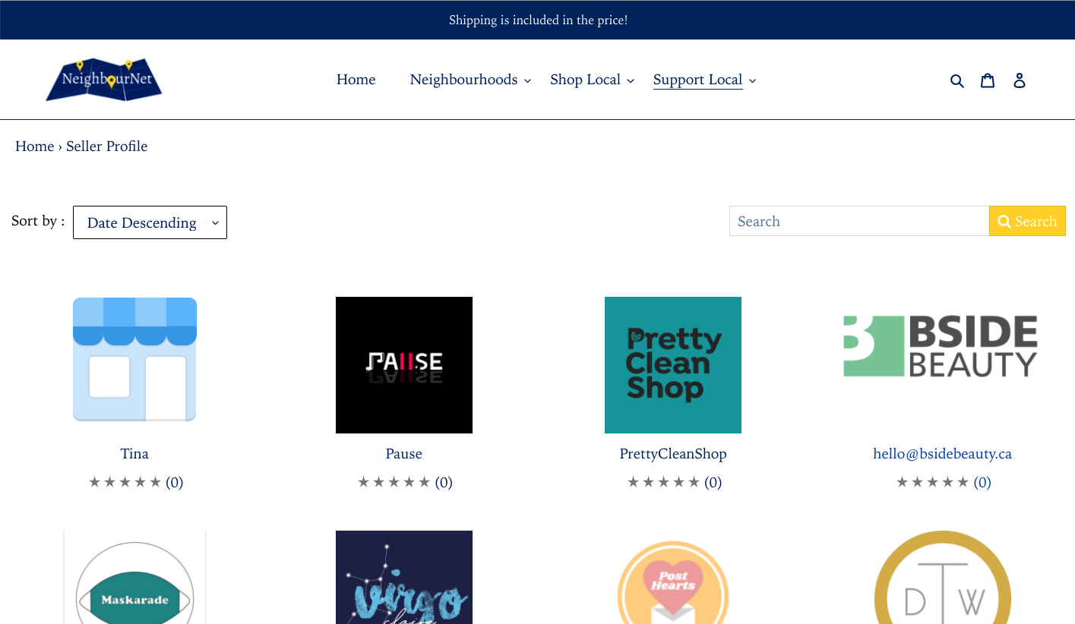Open the Virgo seller logo
The height and width of the screenshot is (624, 1075).
click(x=404, y=578)
